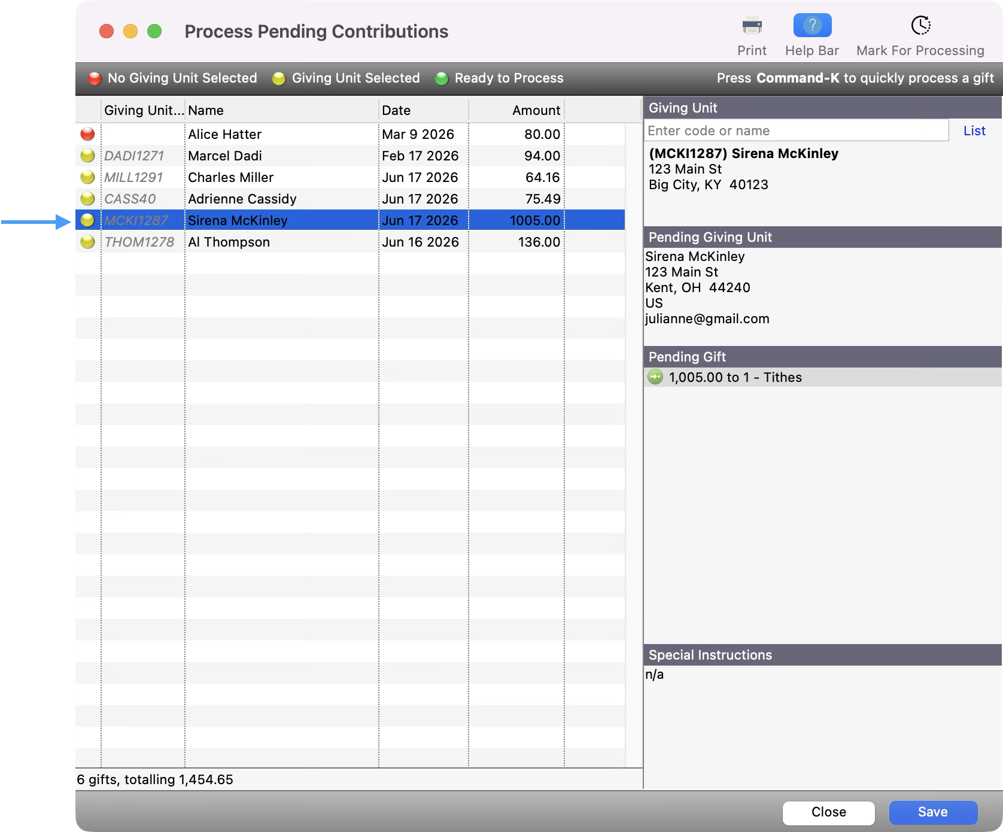1003x832 pixels.
Task: Click the Enter code or name field
Action: click(x=796, y=130)
